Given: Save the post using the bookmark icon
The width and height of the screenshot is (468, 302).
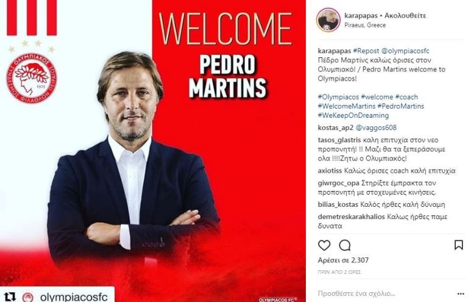Looking at the screenshot, I should click(x=458, y=245).
